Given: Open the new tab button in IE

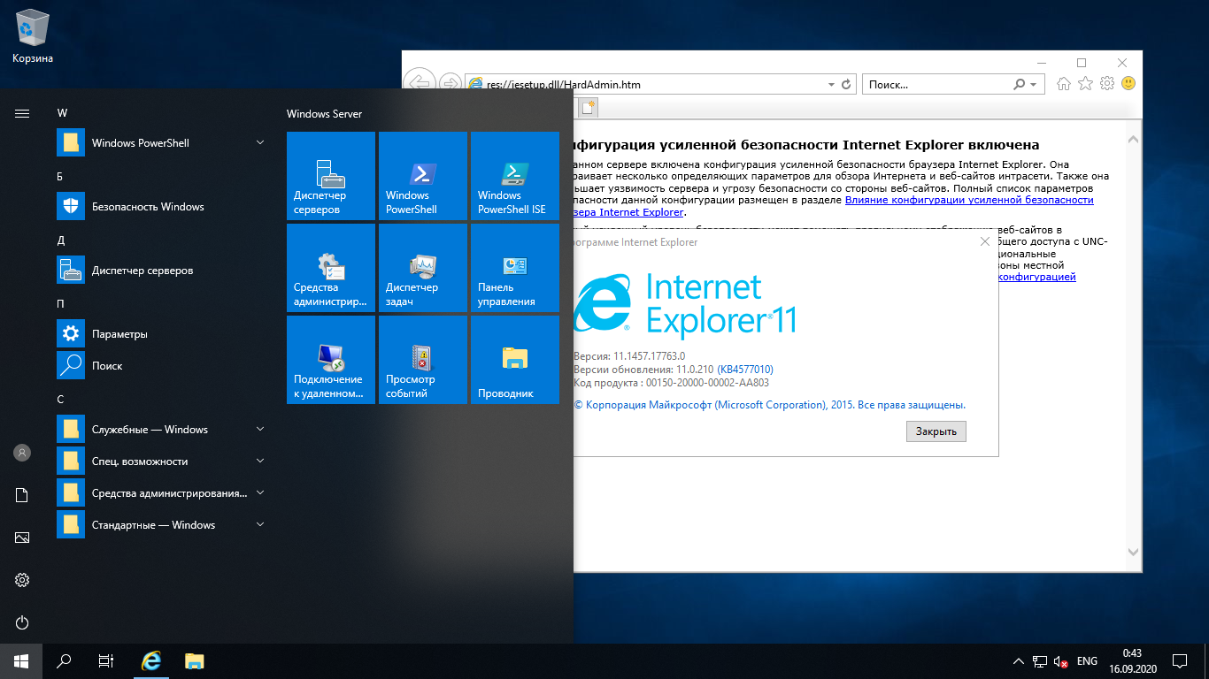Looking at the screenshot, I should point(588,108).
